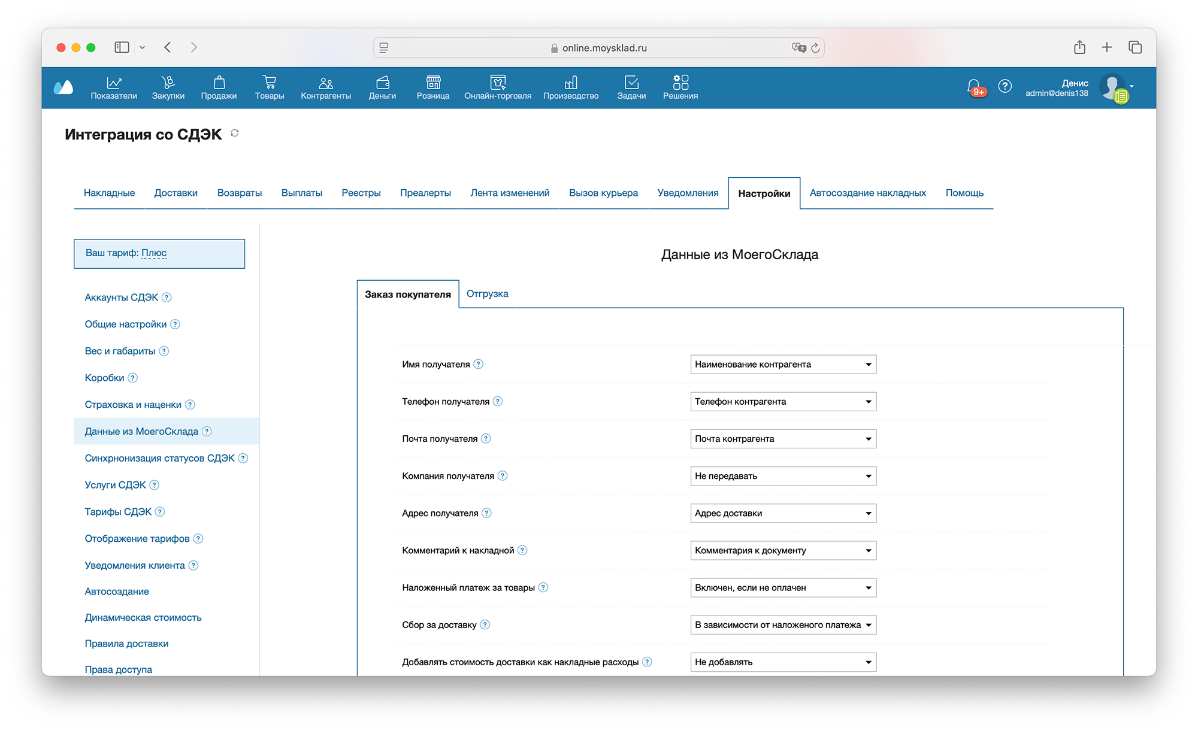The image size is (1198, 731).
Task: Select the Товары icon in top navigation
Action: (x=269, y=83)
